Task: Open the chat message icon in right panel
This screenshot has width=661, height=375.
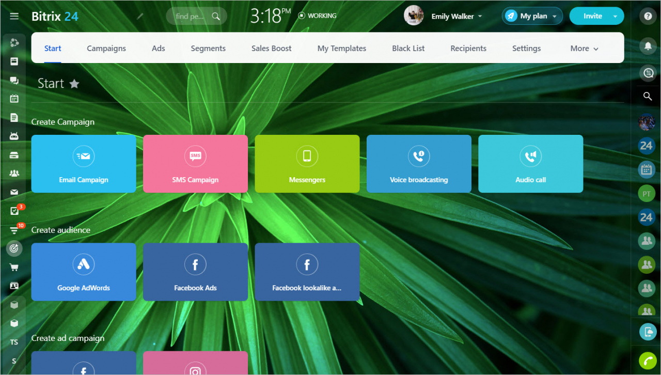Action: (x=648, y=72)
